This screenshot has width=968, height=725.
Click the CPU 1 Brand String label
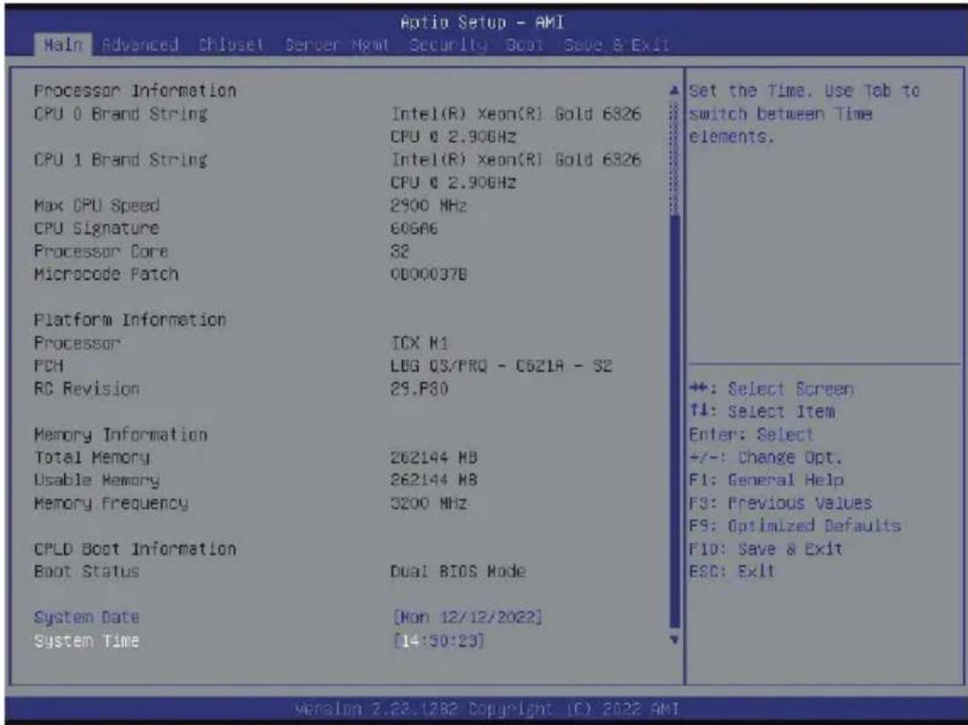(x=121, y=160)
